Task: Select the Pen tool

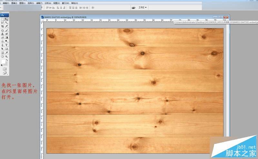Action: pyautogui.click(x=3, y=45)
